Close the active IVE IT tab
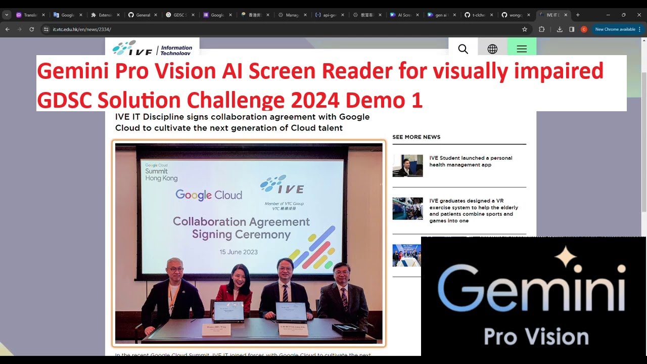The image size is (647, 364). click(566, 15)
